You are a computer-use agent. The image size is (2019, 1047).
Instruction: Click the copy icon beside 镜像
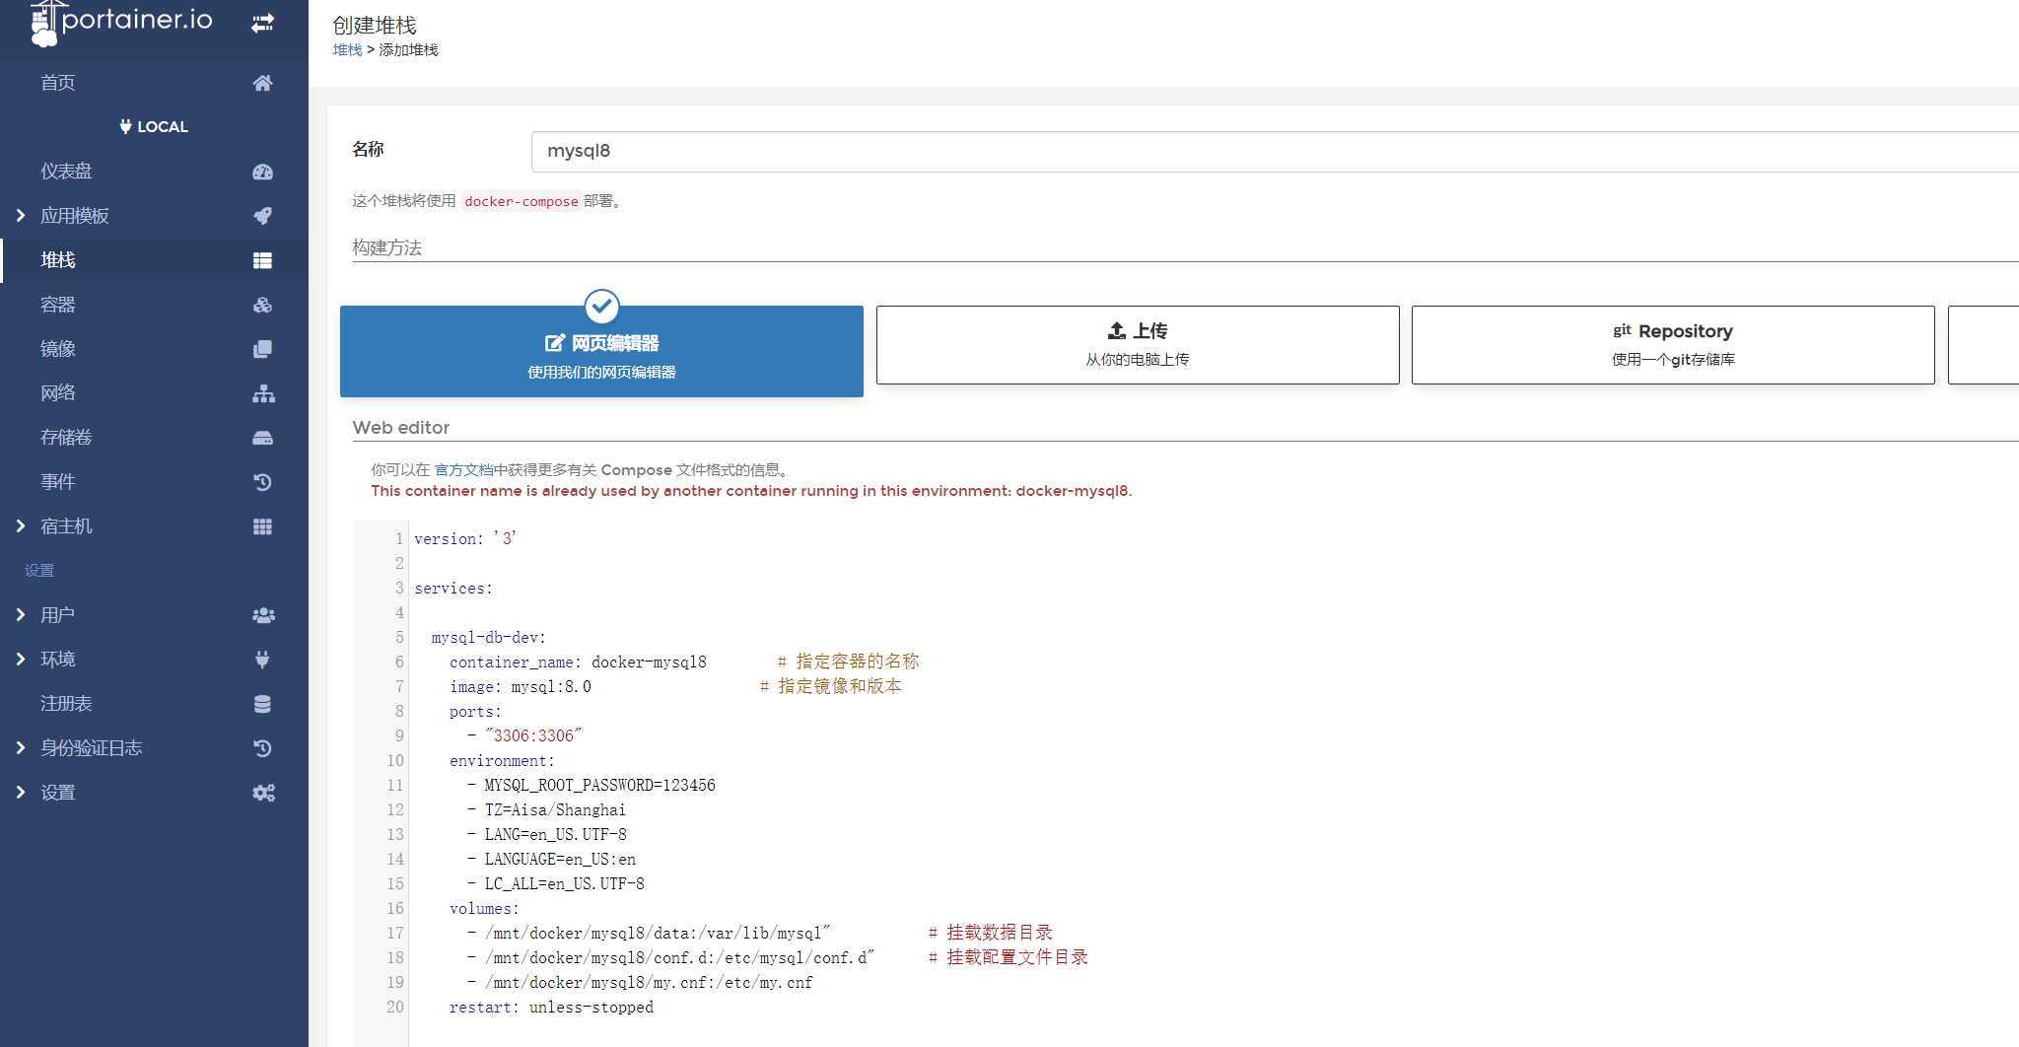pyautogui.click(x=262, y=349)
